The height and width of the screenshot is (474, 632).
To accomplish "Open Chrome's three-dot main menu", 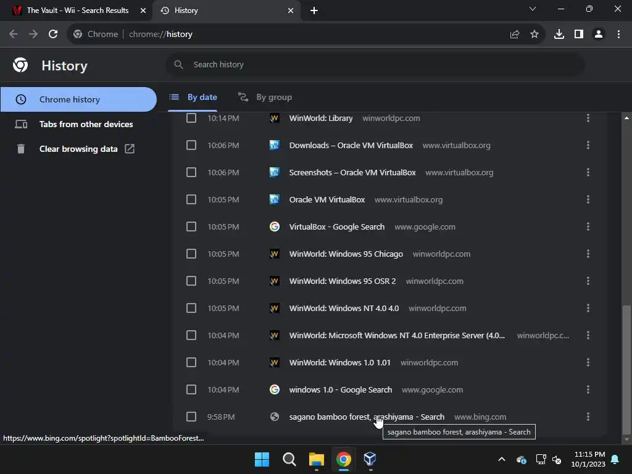I will coord(618,35).
